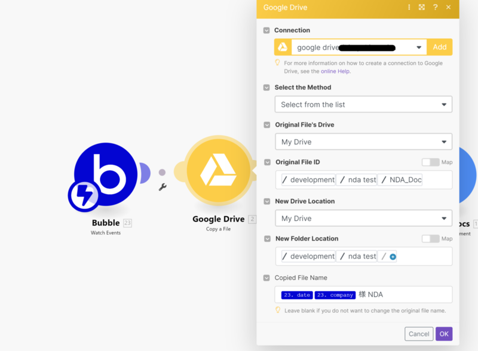Open the New Drive Location dropdown
The height and width of the screenshot is (351, 478).
(363, 218)
